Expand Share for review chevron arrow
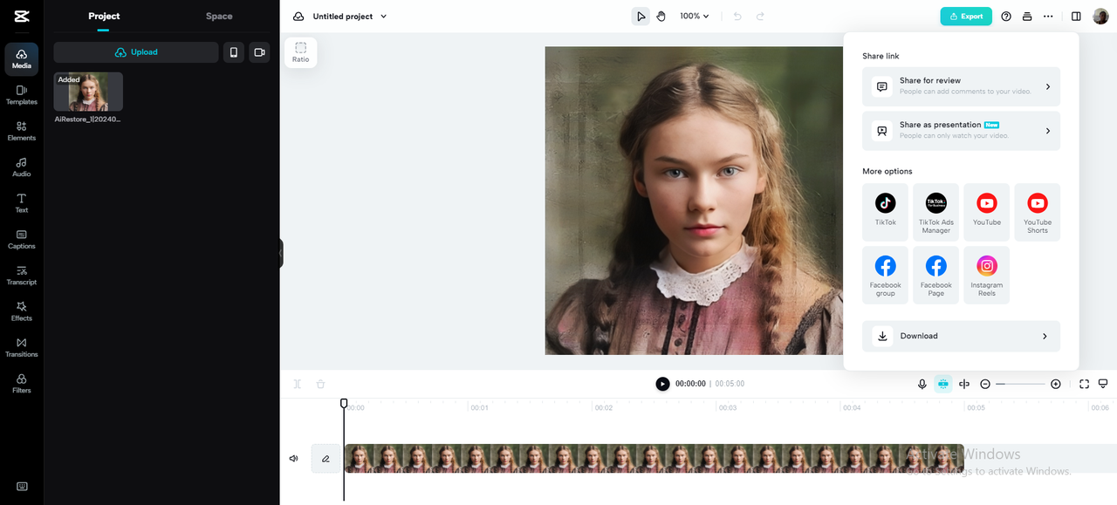This screenshot has height=505, width=1117. pyautogui.click(x=1047, y=86)
